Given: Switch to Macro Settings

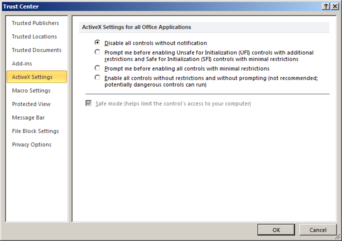Looking at the screenshot, I should 31,90.
